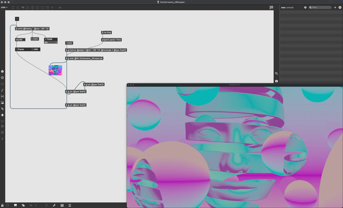Open the Inspector info icon in right sidebar

coord(277,81)
